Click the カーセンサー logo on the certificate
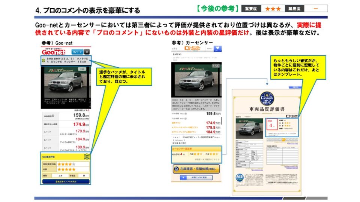The width and height of the screenshot is (360, 202). click(x=292, y=116)
